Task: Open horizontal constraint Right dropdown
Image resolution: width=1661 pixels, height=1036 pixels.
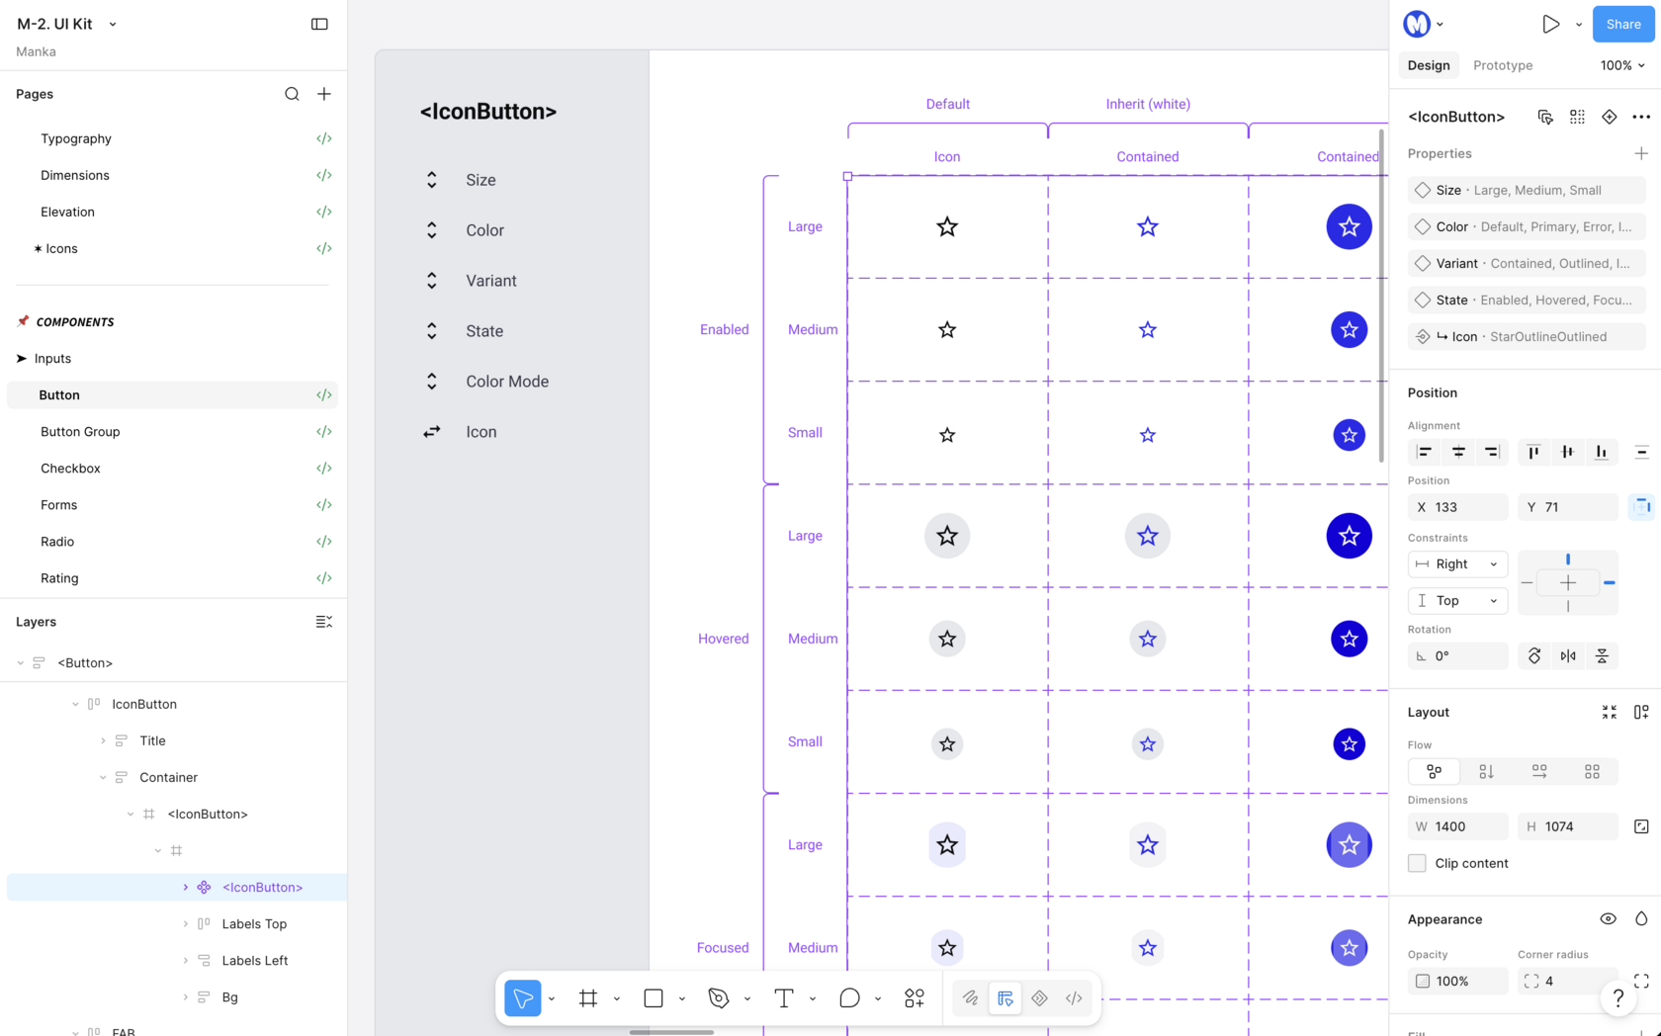Action: (1457, 564)
